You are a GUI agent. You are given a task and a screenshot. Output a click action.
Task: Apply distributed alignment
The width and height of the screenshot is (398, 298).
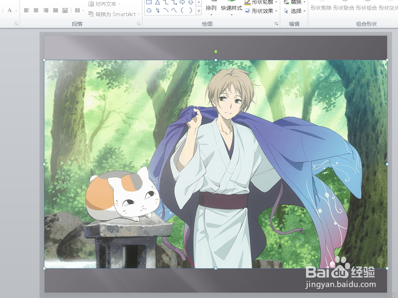tap(65, 10)
